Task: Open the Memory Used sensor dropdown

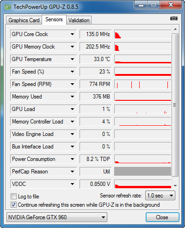Action: coord(72,97)
